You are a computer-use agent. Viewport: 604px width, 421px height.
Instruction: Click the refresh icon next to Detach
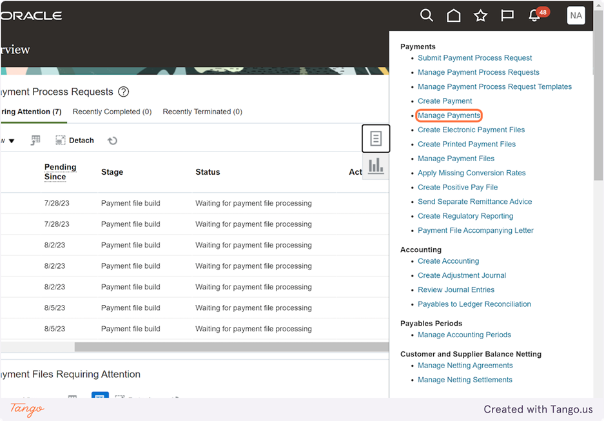(x=112, y=141)
